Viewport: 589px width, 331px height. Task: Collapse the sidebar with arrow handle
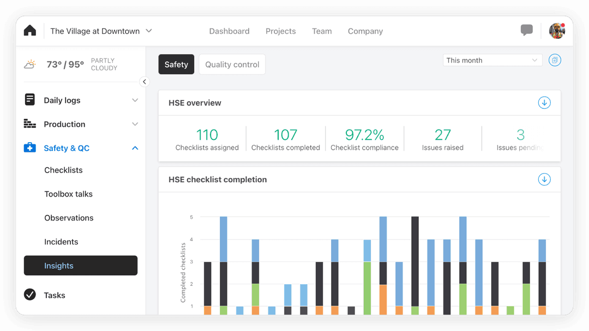145,82
